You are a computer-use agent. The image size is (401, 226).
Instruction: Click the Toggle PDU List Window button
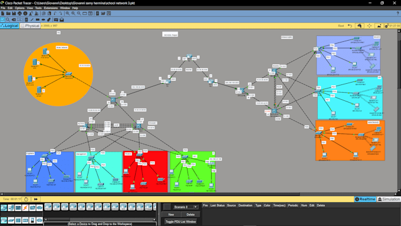tap(181, 222)
